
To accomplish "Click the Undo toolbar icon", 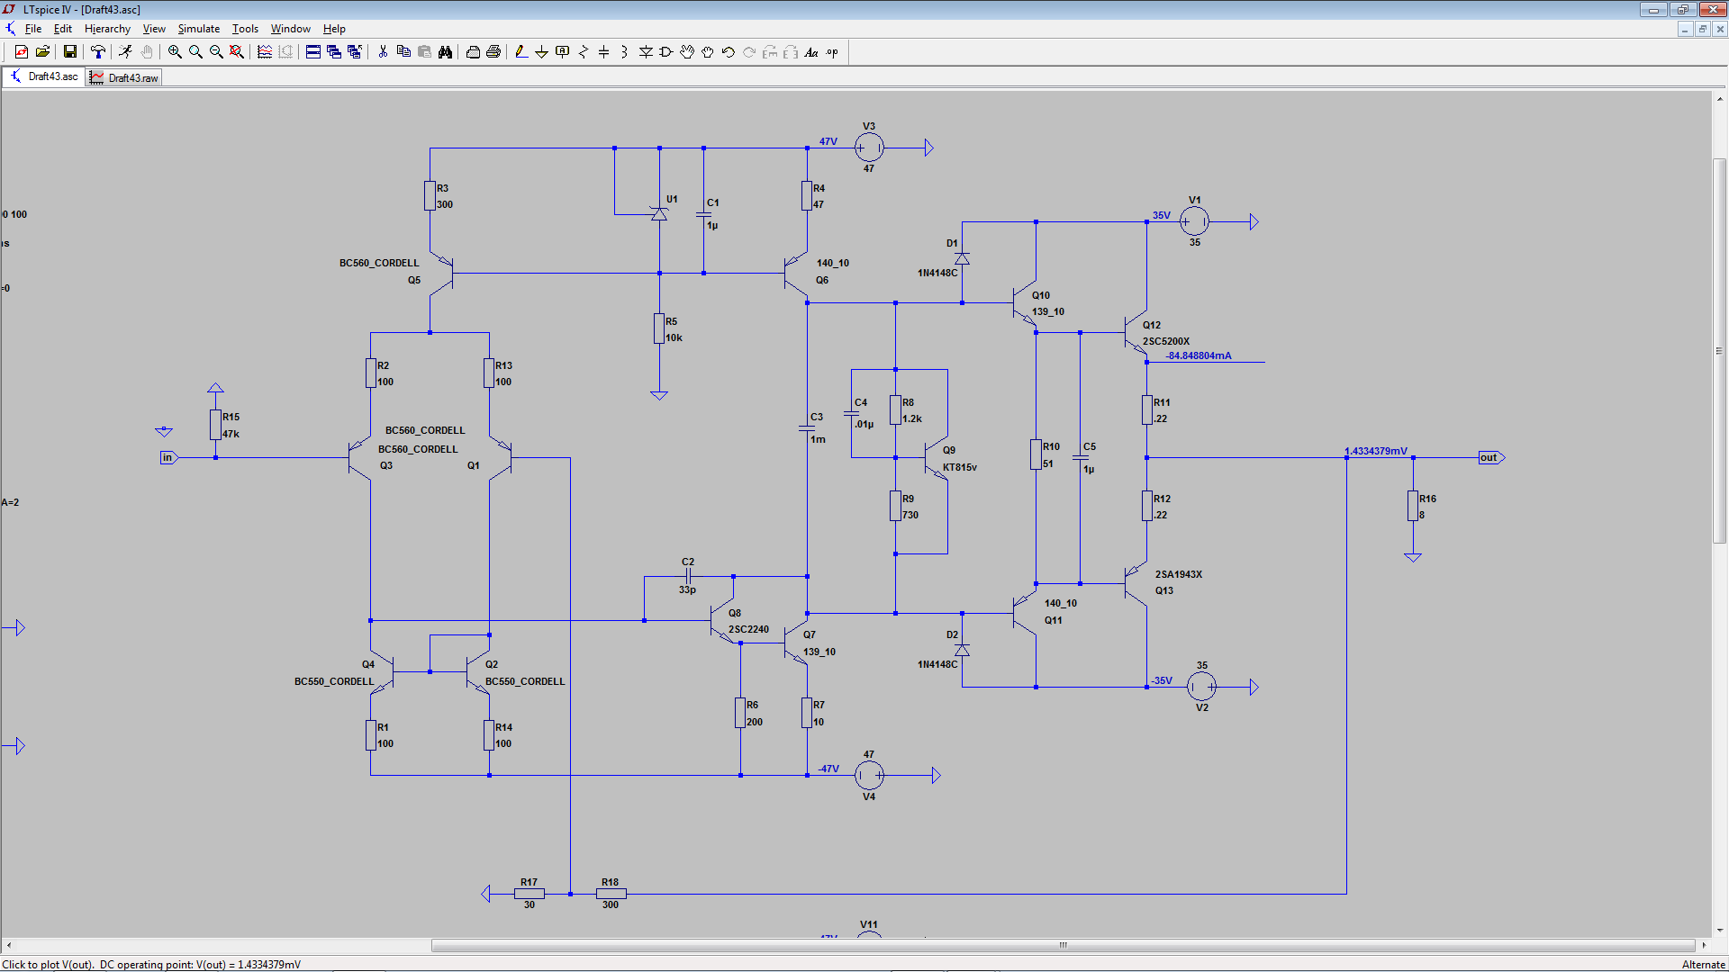I will (x=729, y=52).
